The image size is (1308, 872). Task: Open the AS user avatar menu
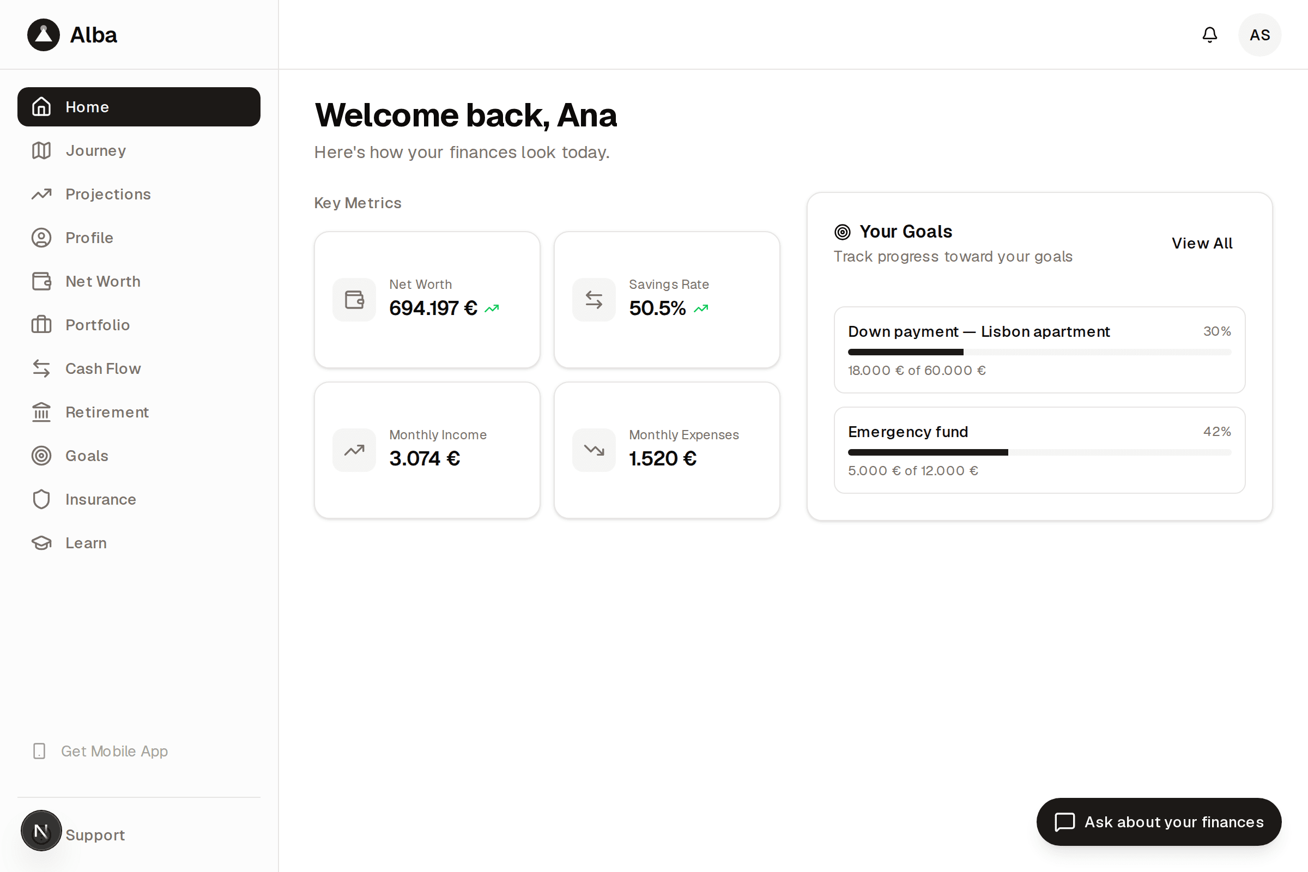click(1259, 34)
